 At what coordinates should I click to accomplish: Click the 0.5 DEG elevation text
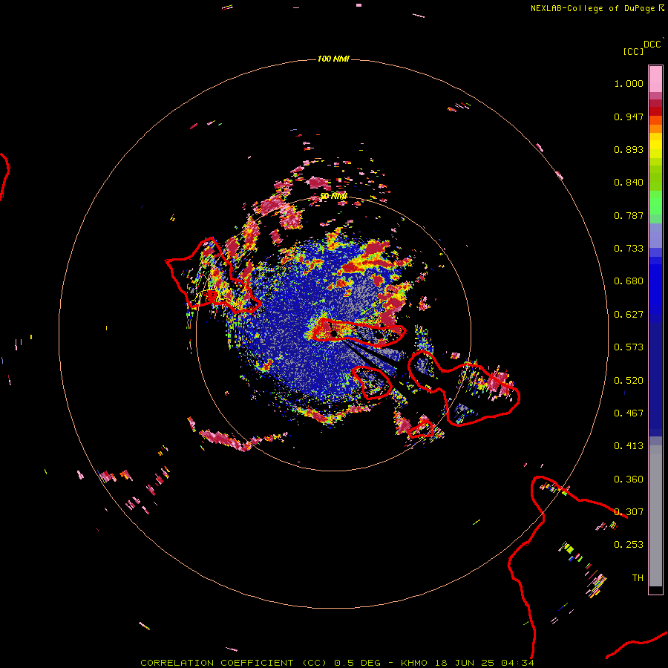pos(357,663)
